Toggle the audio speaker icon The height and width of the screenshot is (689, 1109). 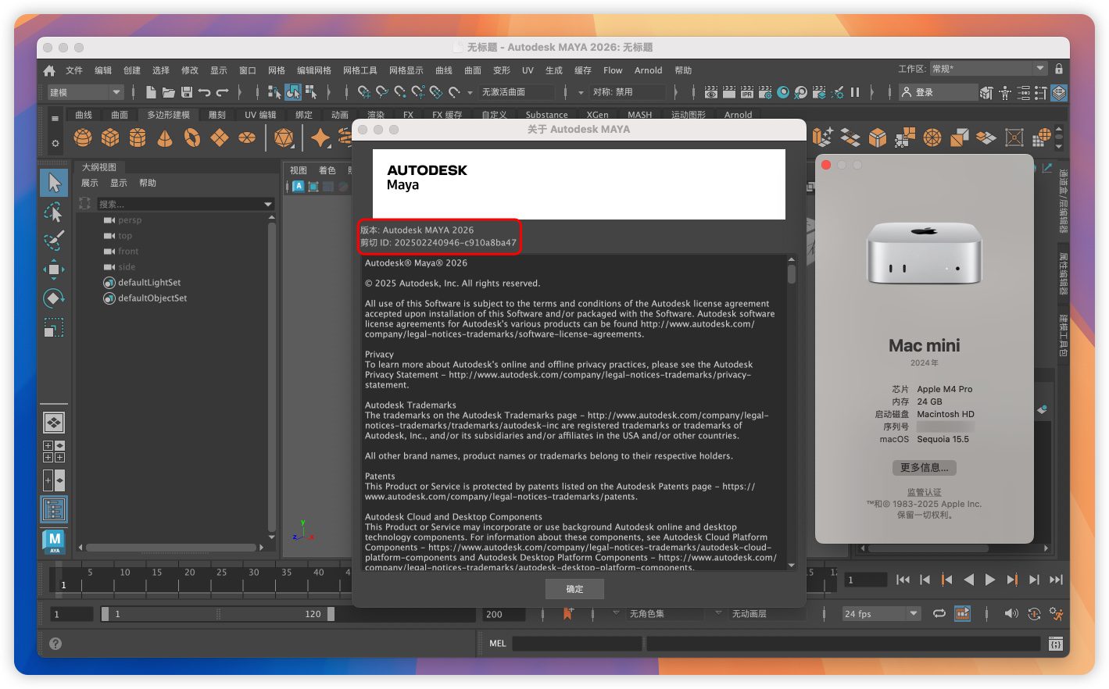(x=1011, y=614)
